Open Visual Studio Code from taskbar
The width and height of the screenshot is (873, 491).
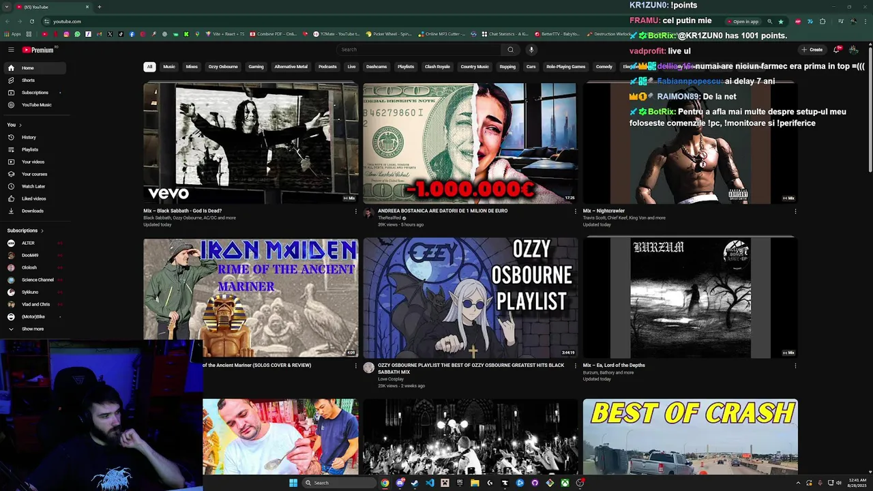tap(430, 483)
